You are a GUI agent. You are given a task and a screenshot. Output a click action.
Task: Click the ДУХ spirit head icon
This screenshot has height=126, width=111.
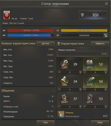tap(90, 98)
